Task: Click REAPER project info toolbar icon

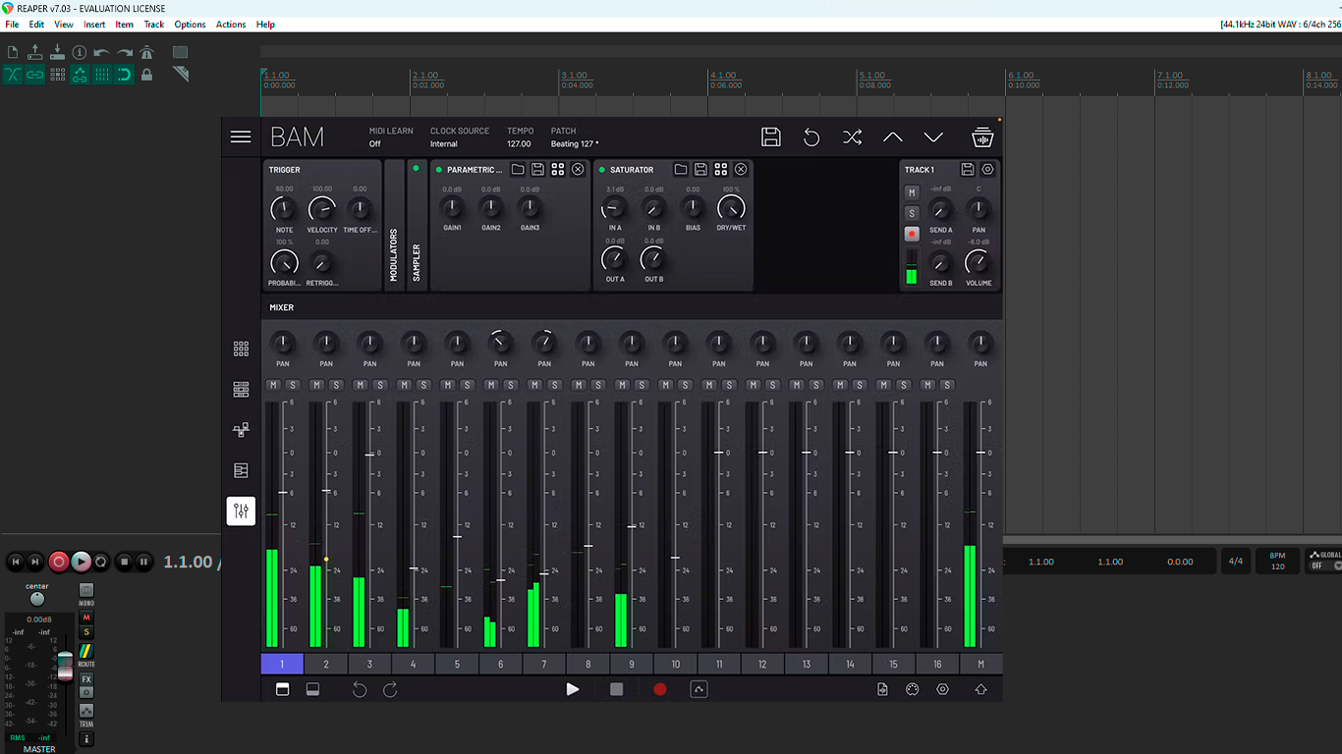Action: pyautogui.click(x=80, y=52)
